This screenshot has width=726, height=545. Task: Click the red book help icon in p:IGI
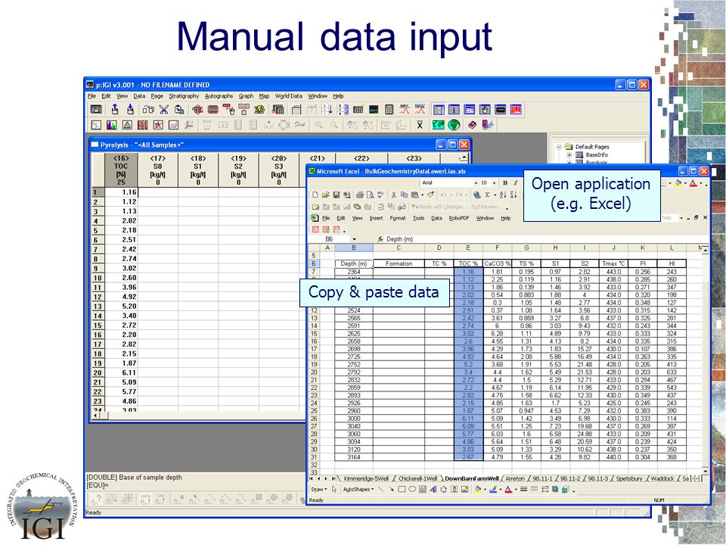point(472,125)
